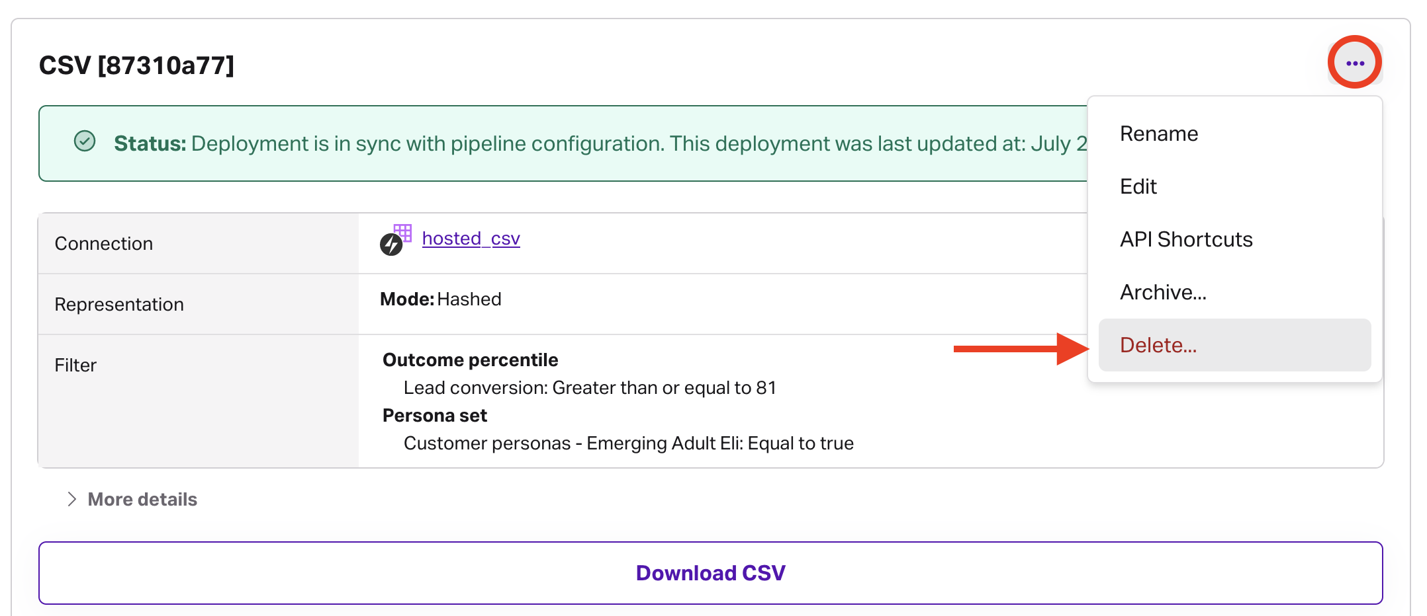Click the Customer personas Emerging Adult Eli condition
The image size is (1427, 616).
pyautogui.click(x=628, y=443)
